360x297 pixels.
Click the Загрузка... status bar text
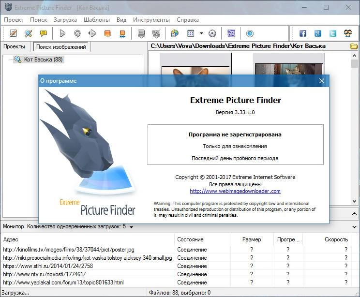tap(15, 293)
